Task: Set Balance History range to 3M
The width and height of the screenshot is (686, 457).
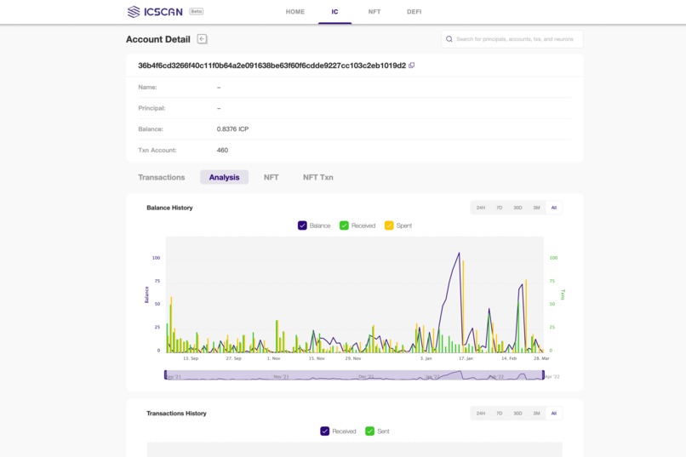Action: (536, 208)
